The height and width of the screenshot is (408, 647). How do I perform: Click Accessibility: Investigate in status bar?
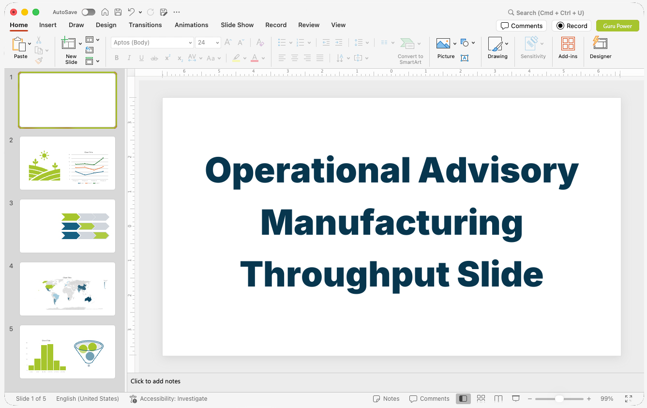[x=168, y=399]
